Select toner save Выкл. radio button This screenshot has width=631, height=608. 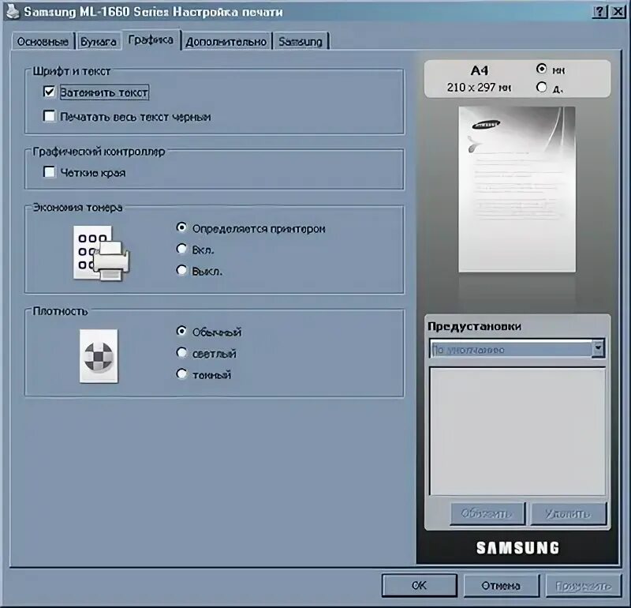(181, 270)
